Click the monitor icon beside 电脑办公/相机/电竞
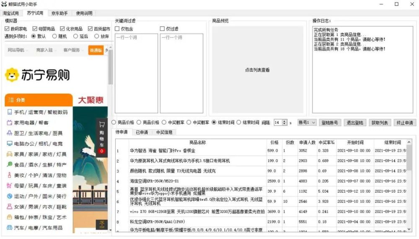The height and width of the screenshot is (239, 419). [x=10, y=144]
